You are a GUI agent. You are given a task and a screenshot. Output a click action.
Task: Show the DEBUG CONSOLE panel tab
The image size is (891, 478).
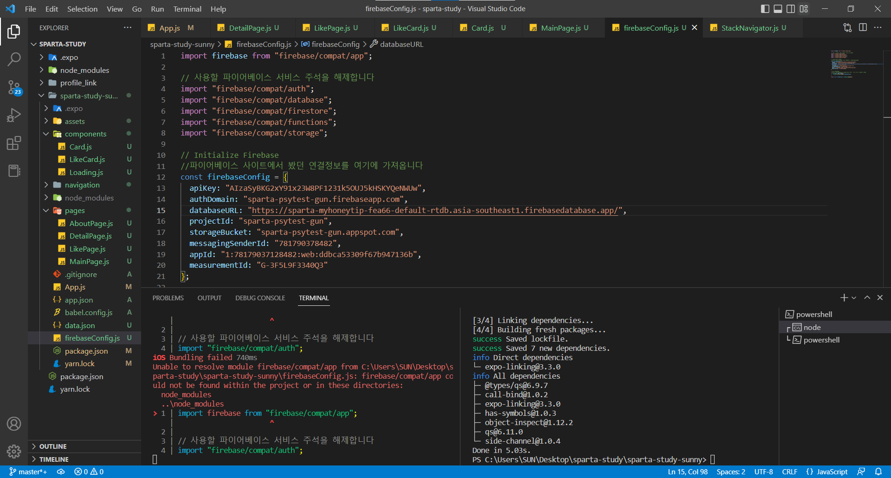pos(260,298)
